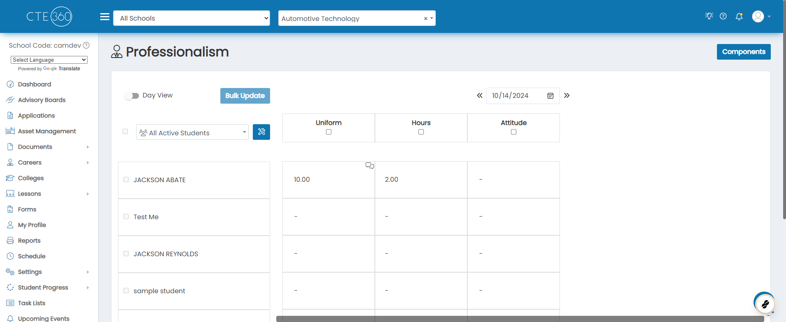Expand the Lessons submenu

click(88, 194)
